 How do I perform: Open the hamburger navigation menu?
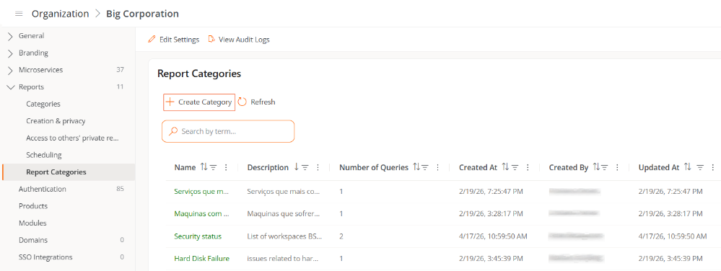click(x=19, y=14)
